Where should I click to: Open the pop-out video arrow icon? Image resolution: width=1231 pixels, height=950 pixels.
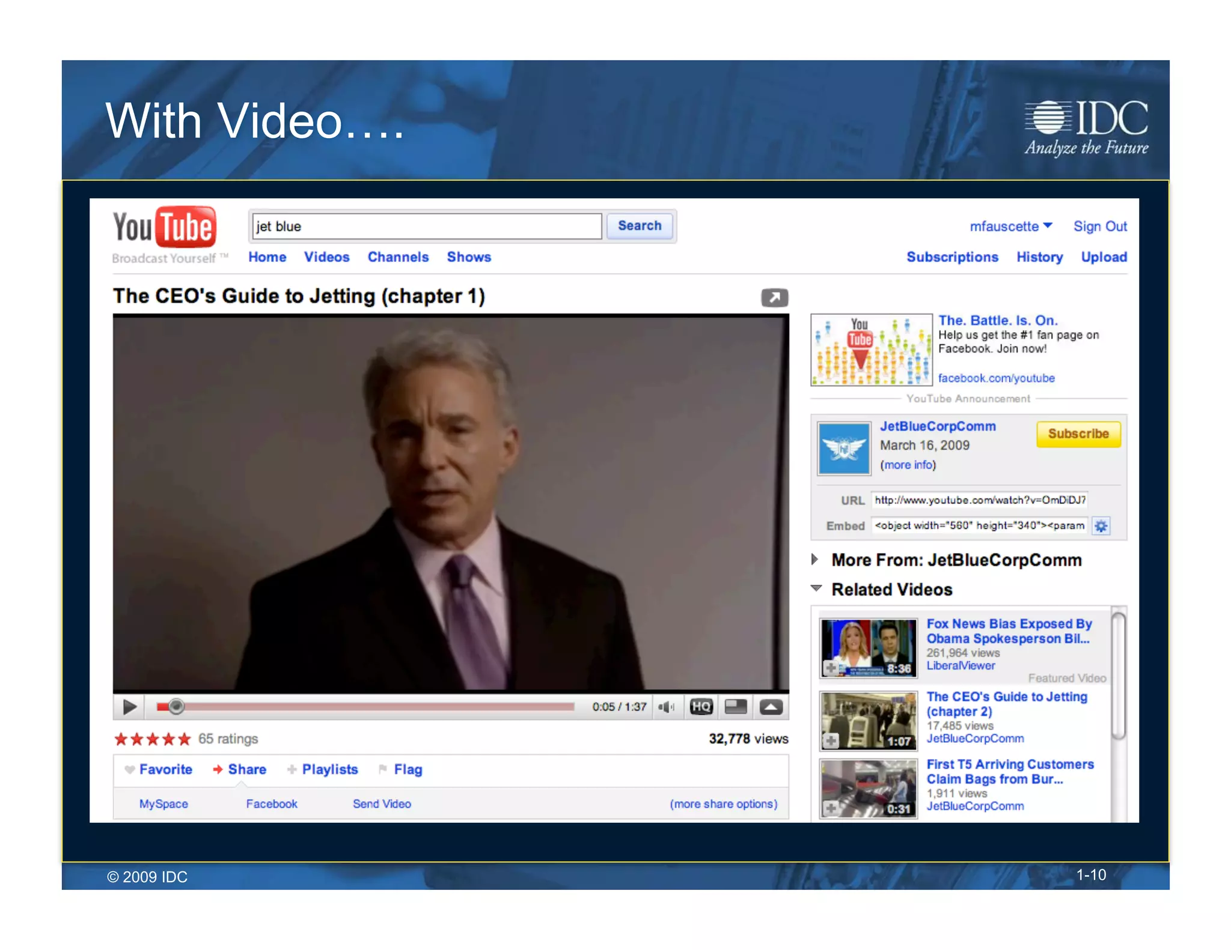coord(774,297)
